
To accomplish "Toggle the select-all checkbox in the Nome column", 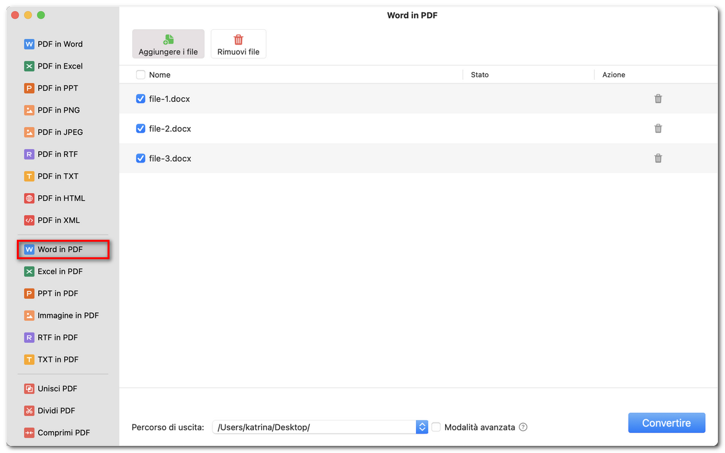I will click(x=140, y=75).
